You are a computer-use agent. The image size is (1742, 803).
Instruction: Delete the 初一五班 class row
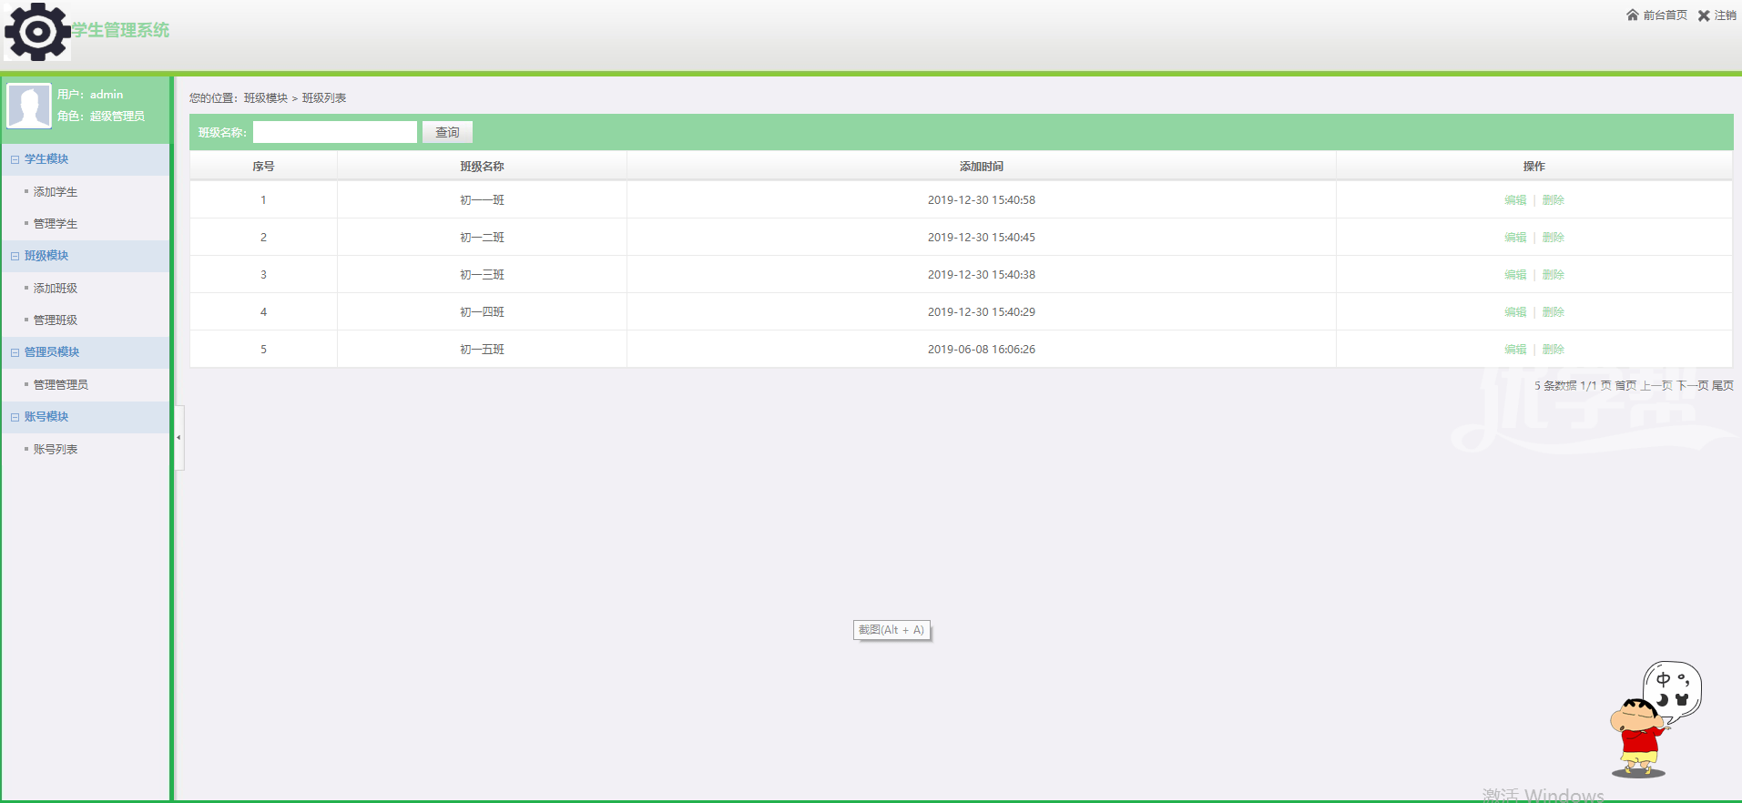click(1554, 350)
